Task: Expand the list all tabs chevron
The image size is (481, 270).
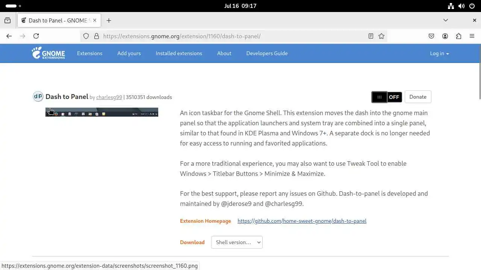Action: (x=446, y=20)
